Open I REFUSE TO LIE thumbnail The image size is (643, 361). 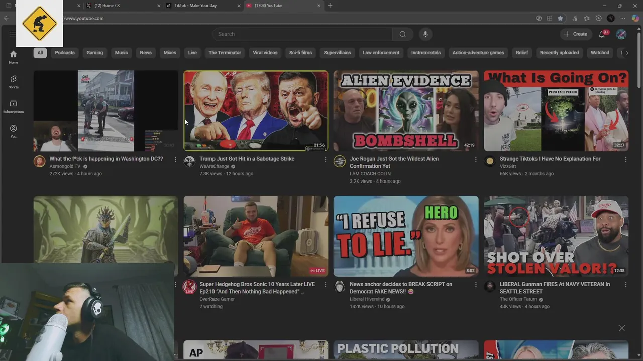406,236
